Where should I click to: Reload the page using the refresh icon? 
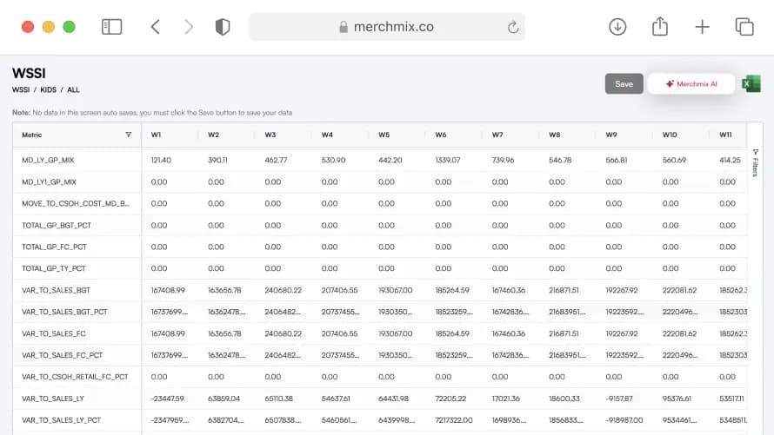tap(512, 27)
